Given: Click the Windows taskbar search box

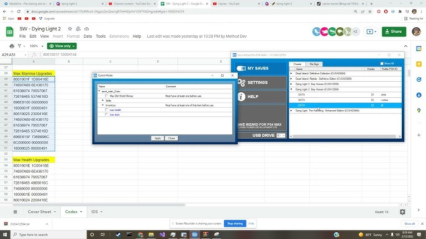Looking at the screenshot, I should (x=48, y=235).
